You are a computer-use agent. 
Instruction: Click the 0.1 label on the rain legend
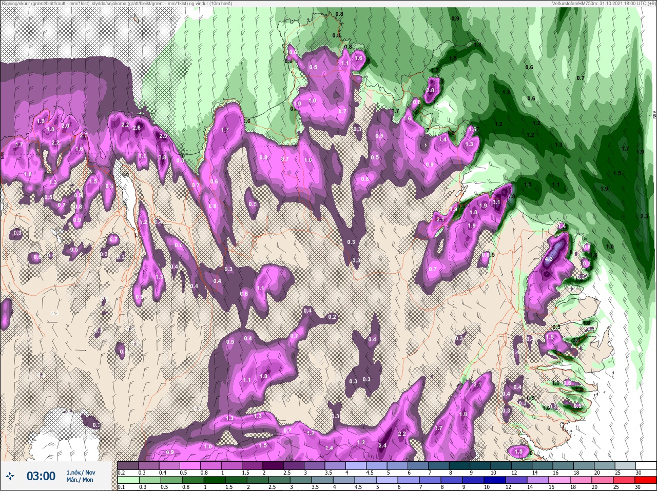121,487
